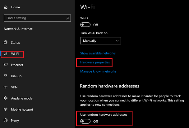Click the VPN icon in sidebar
Viewport: 189px width, 128px height.
(x=6, y=87)
